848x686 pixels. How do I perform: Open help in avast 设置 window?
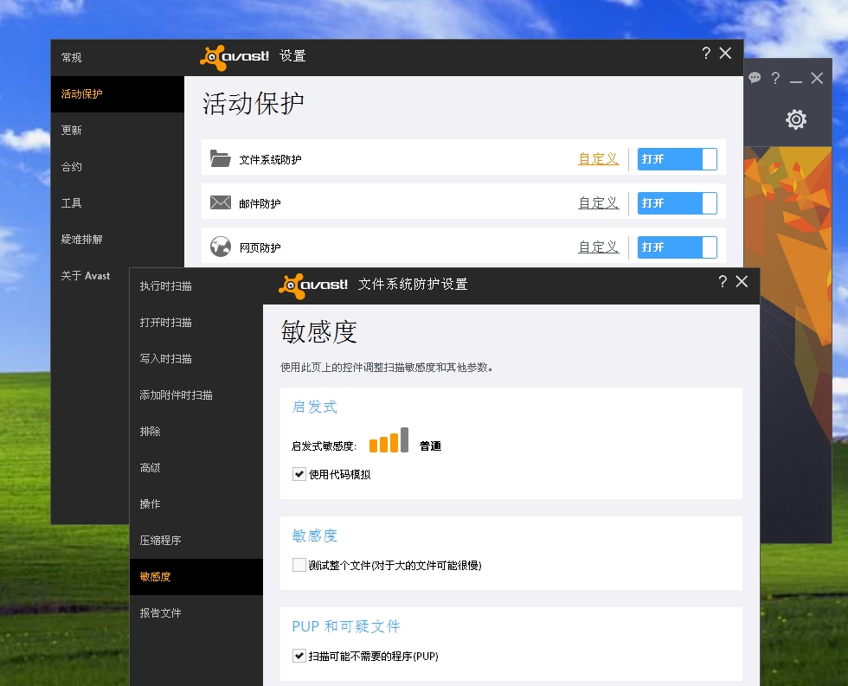[706, 54]
